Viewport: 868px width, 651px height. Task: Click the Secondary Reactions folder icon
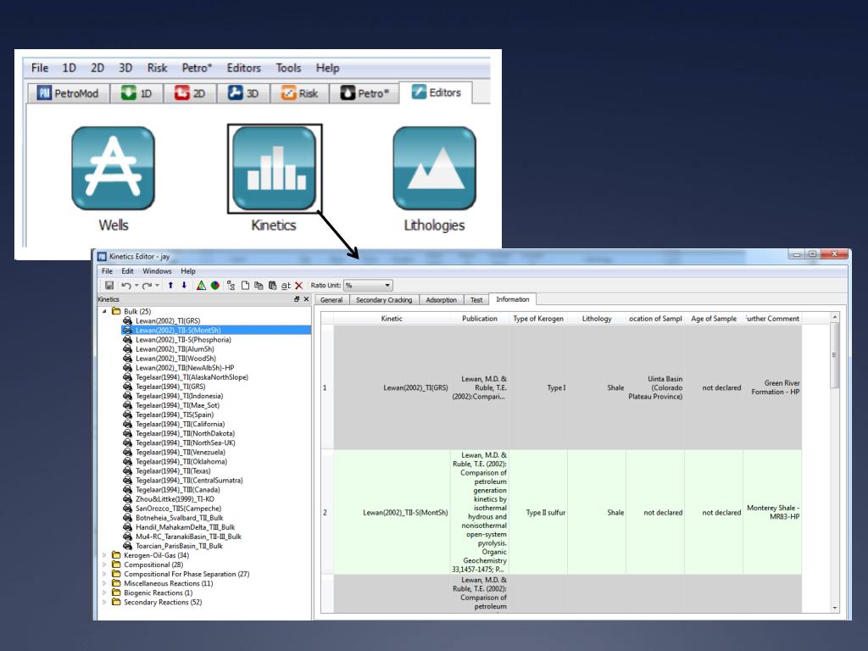116,602
